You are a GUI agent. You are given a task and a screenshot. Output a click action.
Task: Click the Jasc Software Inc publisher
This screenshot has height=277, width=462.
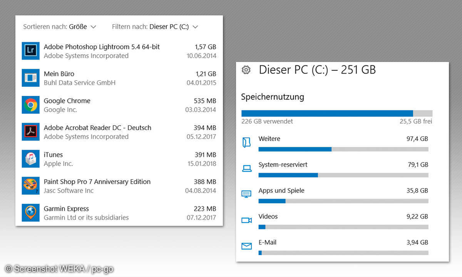69,190
